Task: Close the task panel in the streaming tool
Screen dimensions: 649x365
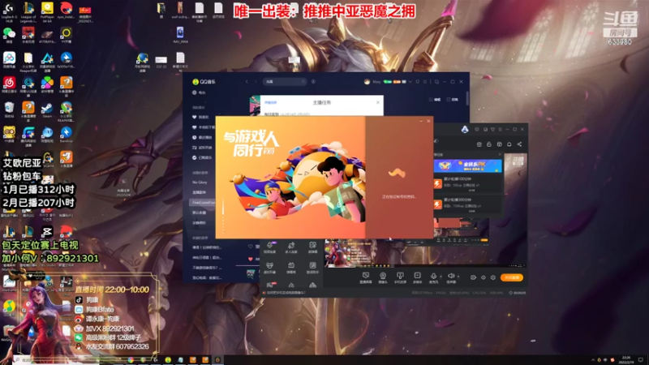Action: [x=500, y=154]
